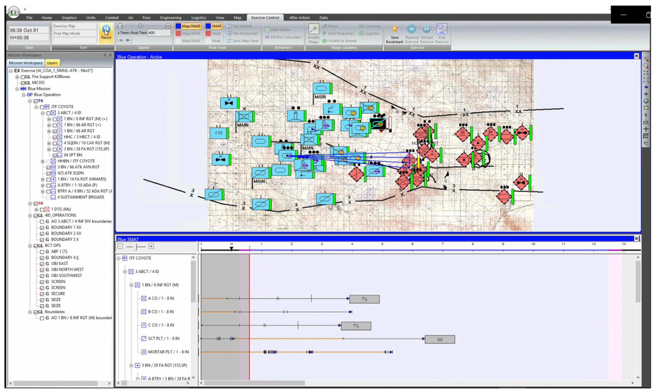Screen dimensions: 654x392
Task: Select the blue XMAT role view
Action: coord(214,26)
